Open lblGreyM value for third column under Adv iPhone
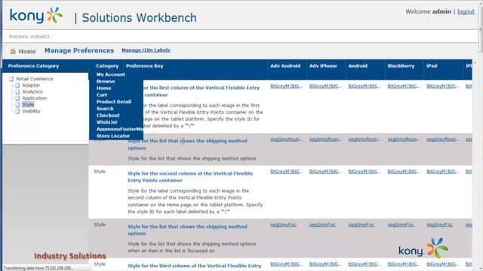Viewport: 483px width, 271px height. tap(325, 264)
